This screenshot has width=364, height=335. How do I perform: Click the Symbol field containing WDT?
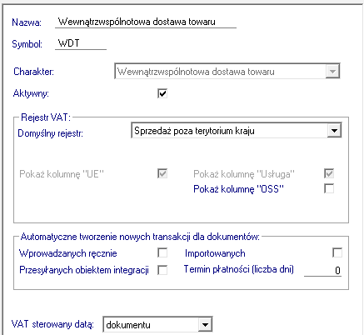[81, 43]
